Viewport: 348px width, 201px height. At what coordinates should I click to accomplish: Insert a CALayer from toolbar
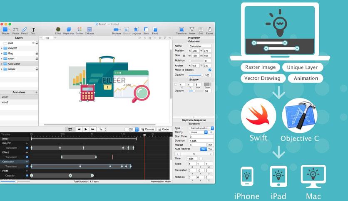pyautogui.click(x=89, y=31)
